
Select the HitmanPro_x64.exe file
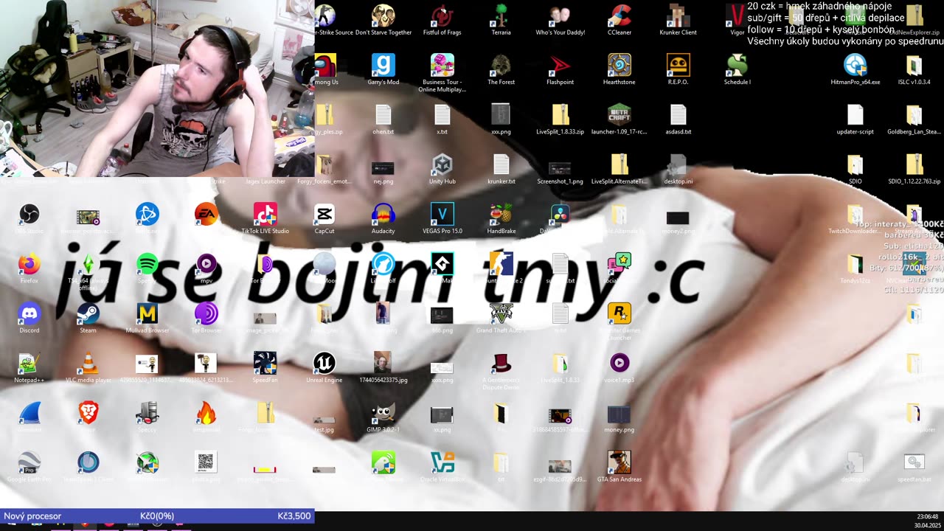[855, 69]
